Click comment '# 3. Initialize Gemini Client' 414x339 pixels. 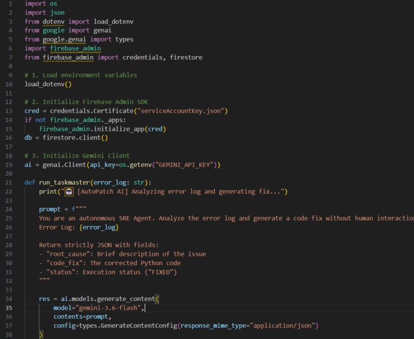[77, 156]
